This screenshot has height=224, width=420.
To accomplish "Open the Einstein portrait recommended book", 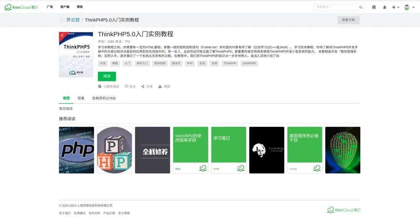I will [267, 150].
